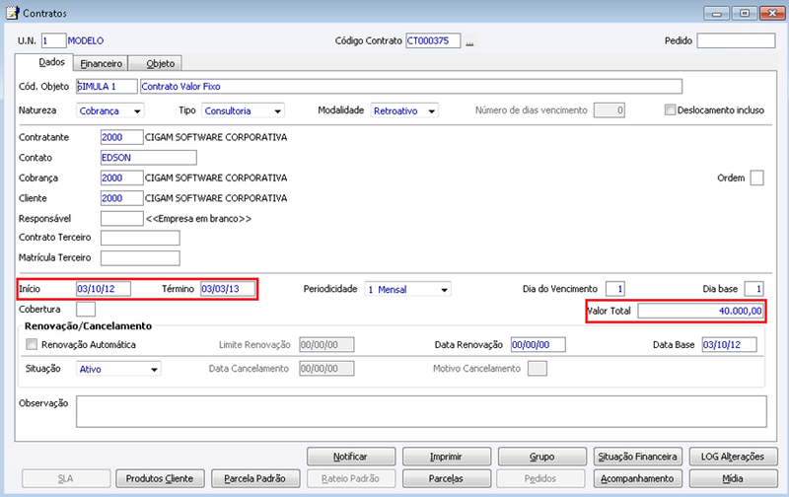
Task: Click the Produtos Cliente button
Action: (160, 478)
